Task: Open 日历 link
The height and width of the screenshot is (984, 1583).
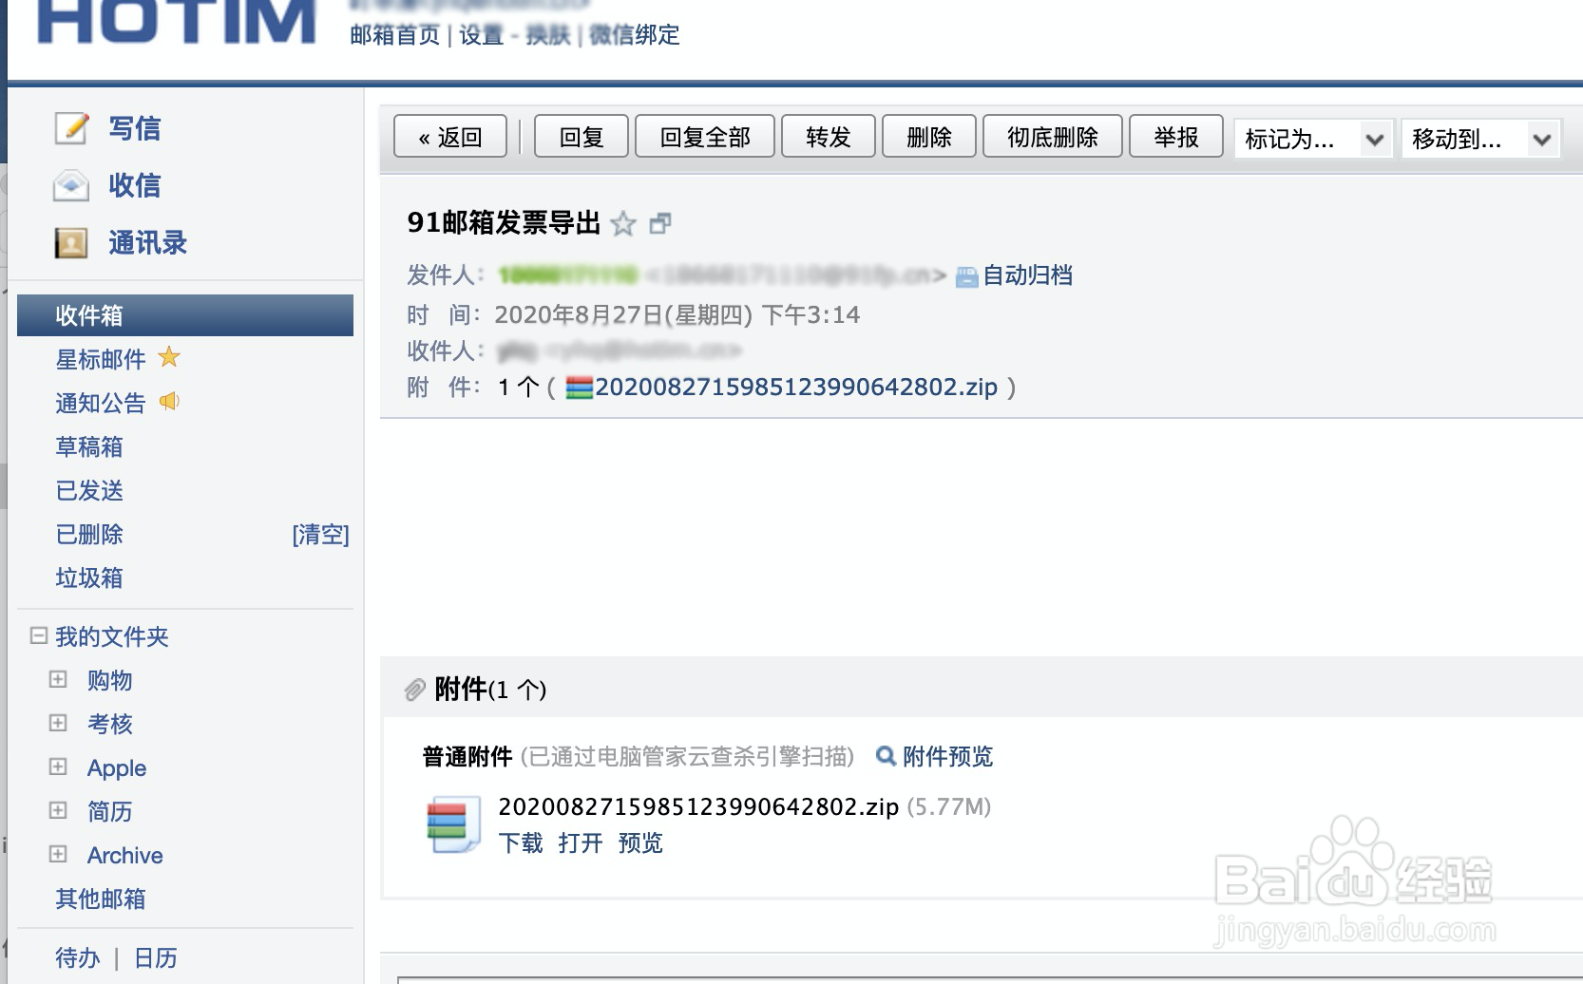Action: click(156, 957)
